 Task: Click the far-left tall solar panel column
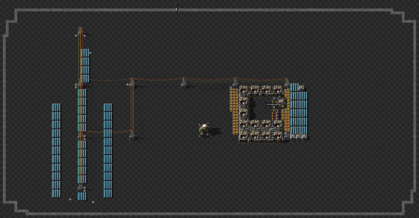pos(56,150)
